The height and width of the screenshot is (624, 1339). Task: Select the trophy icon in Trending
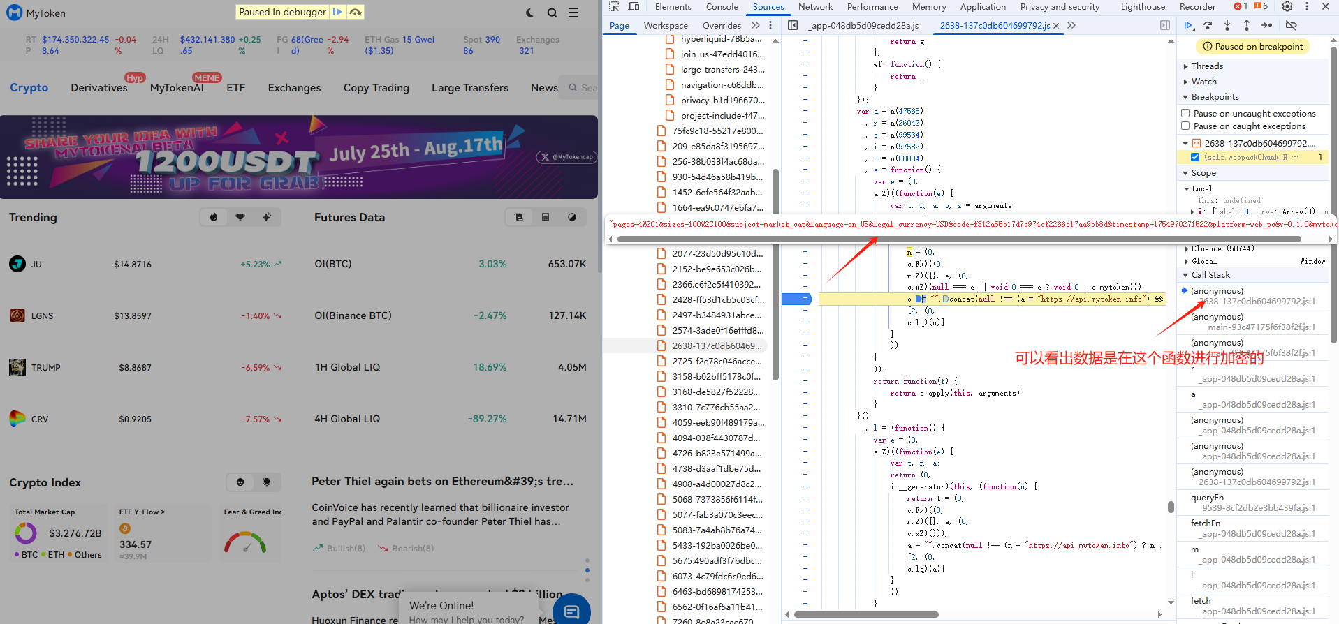pos(240,217)
